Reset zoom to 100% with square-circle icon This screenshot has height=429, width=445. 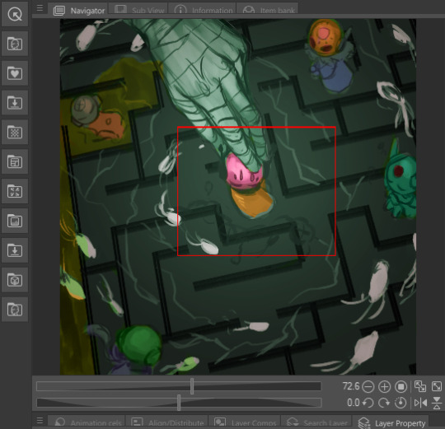[400, 387]
